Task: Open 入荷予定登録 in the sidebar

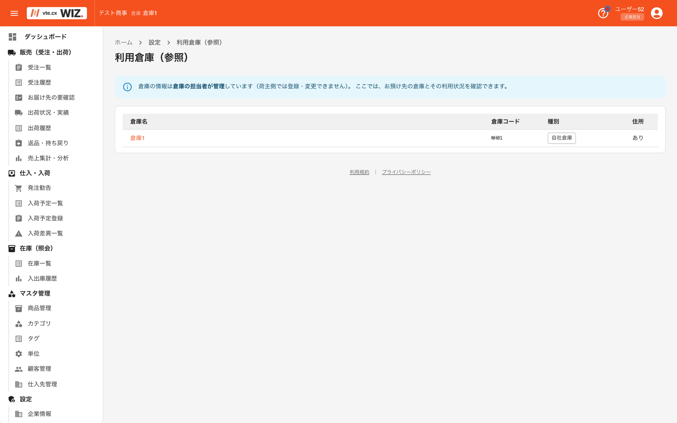Action: click(x=45, y=218)
